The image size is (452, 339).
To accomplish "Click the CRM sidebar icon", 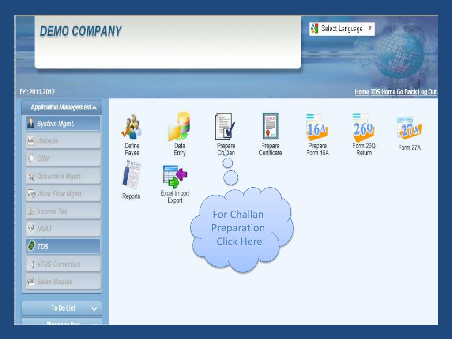I will [31, 158].
